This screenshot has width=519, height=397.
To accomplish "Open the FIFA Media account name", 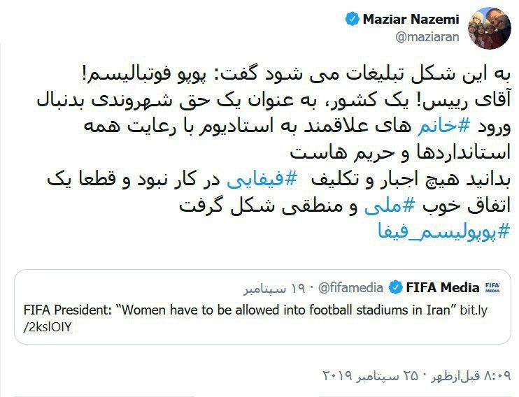I will click(x=441, y=287).
